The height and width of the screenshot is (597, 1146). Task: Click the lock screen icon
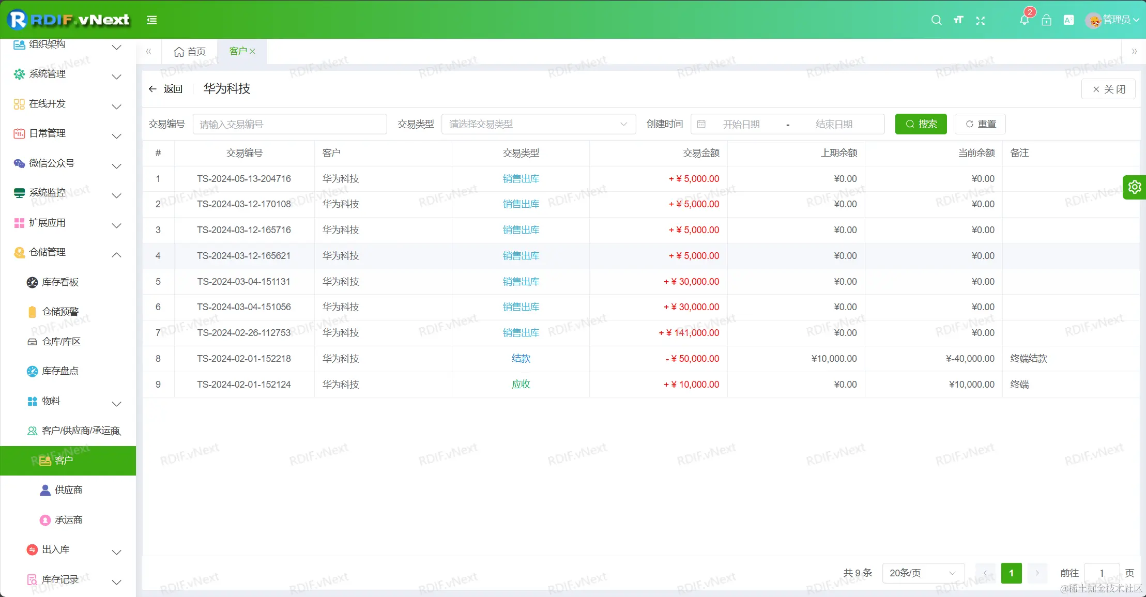[1046, 20]
